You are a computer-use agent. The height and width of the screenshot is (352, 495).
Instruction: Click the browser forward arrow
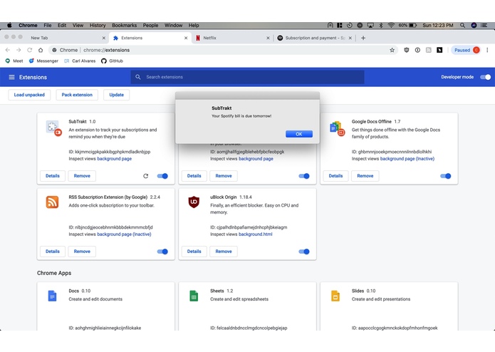coord(19,50)
